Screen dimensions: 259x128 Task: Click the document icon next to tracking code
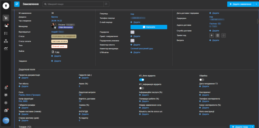[218, 36]
